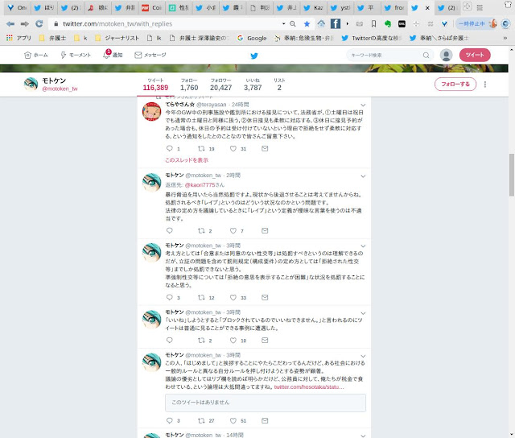This screenshot has height=438, width=515.
Task: Click the Twitter bird logo in header
Action: click(x=254, y=56)
